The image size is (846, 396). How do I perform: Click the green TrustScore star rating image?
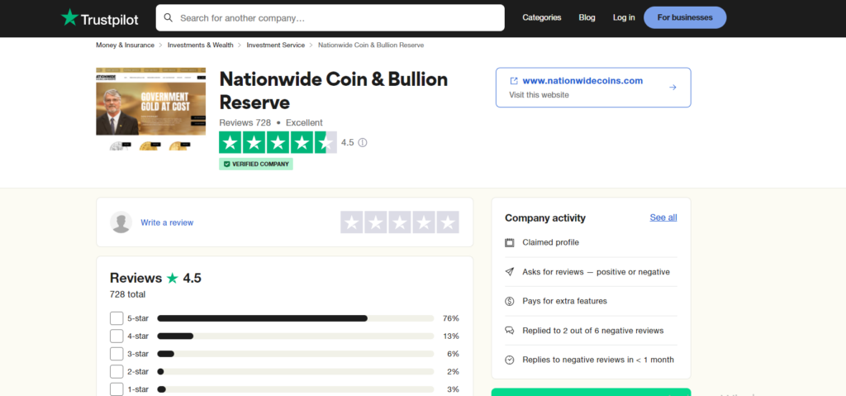click(278, 143)
